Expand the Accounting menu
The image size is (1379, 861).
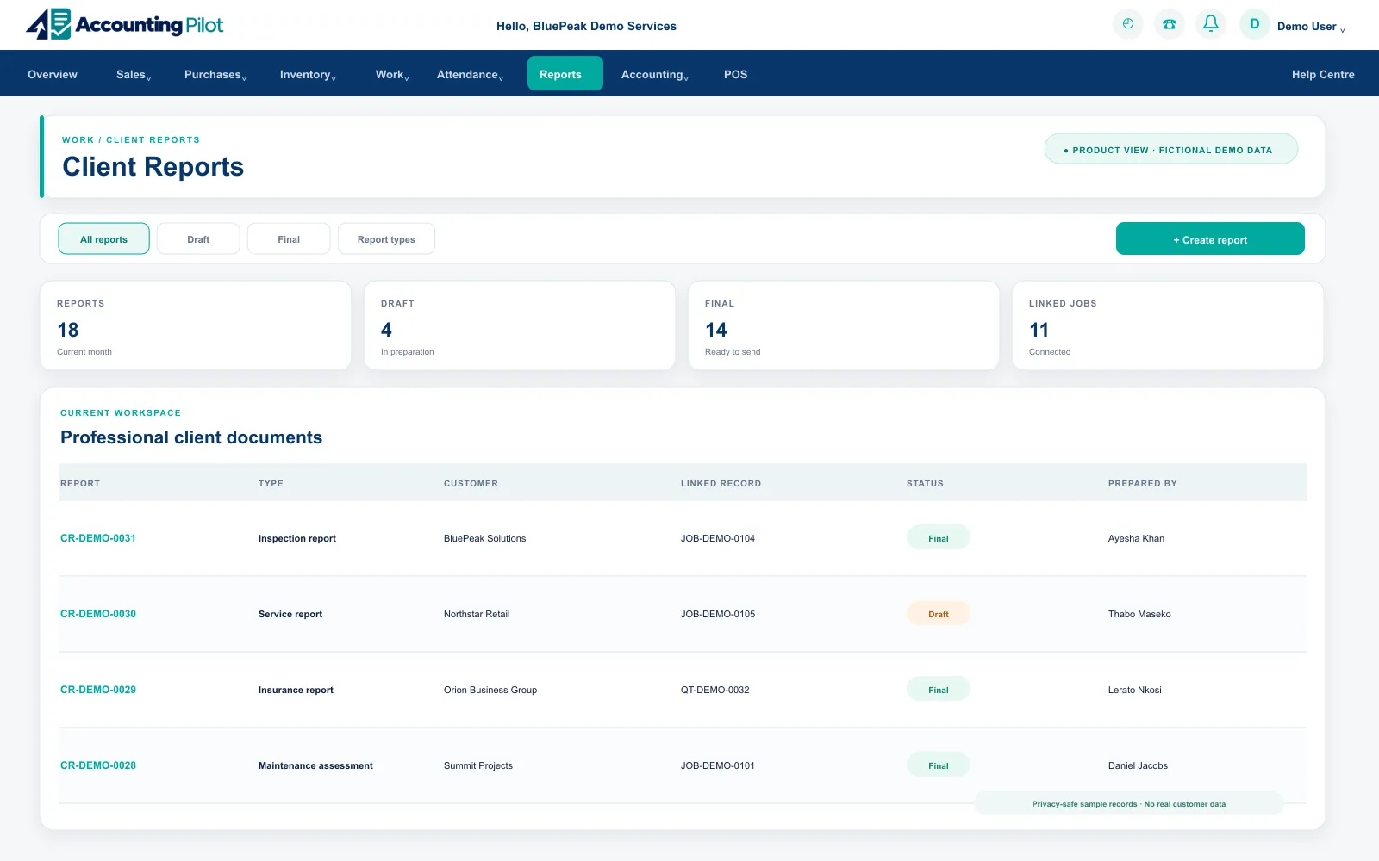click(x=655, y=75)
